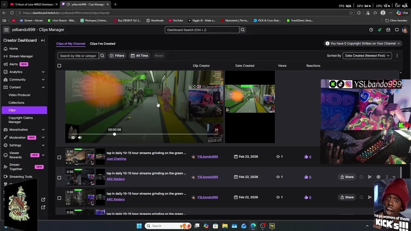Image resolution: width=411 pixels, height=231 pixels.
Task: Click the dashboard search magnifier button
Action: [x=243, y=30]
